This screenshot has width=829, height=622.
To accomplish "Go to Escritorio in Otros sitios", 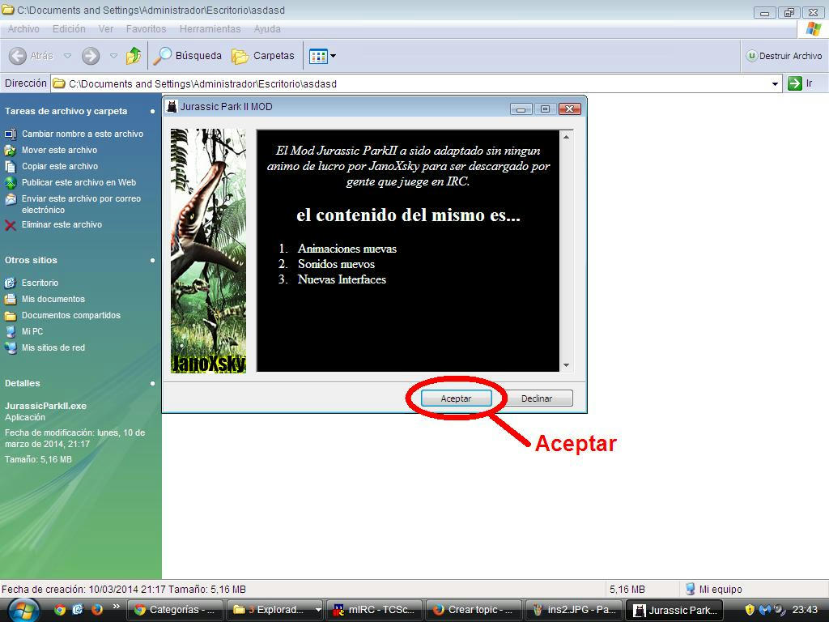I will tap(40, 283).
